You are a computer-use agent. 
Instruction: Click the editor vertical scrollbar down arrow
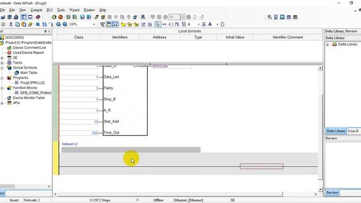tap(320, 189)
